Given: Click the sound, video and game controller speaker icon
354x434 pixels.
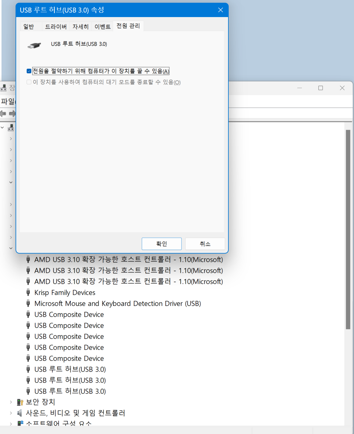Looking at the screenshot, I should click(x=20, y=413).
